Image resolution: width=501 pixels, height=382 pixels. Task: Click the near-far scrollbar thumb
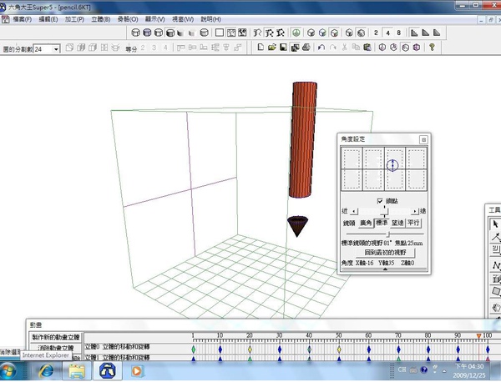[x=384, y=211]
